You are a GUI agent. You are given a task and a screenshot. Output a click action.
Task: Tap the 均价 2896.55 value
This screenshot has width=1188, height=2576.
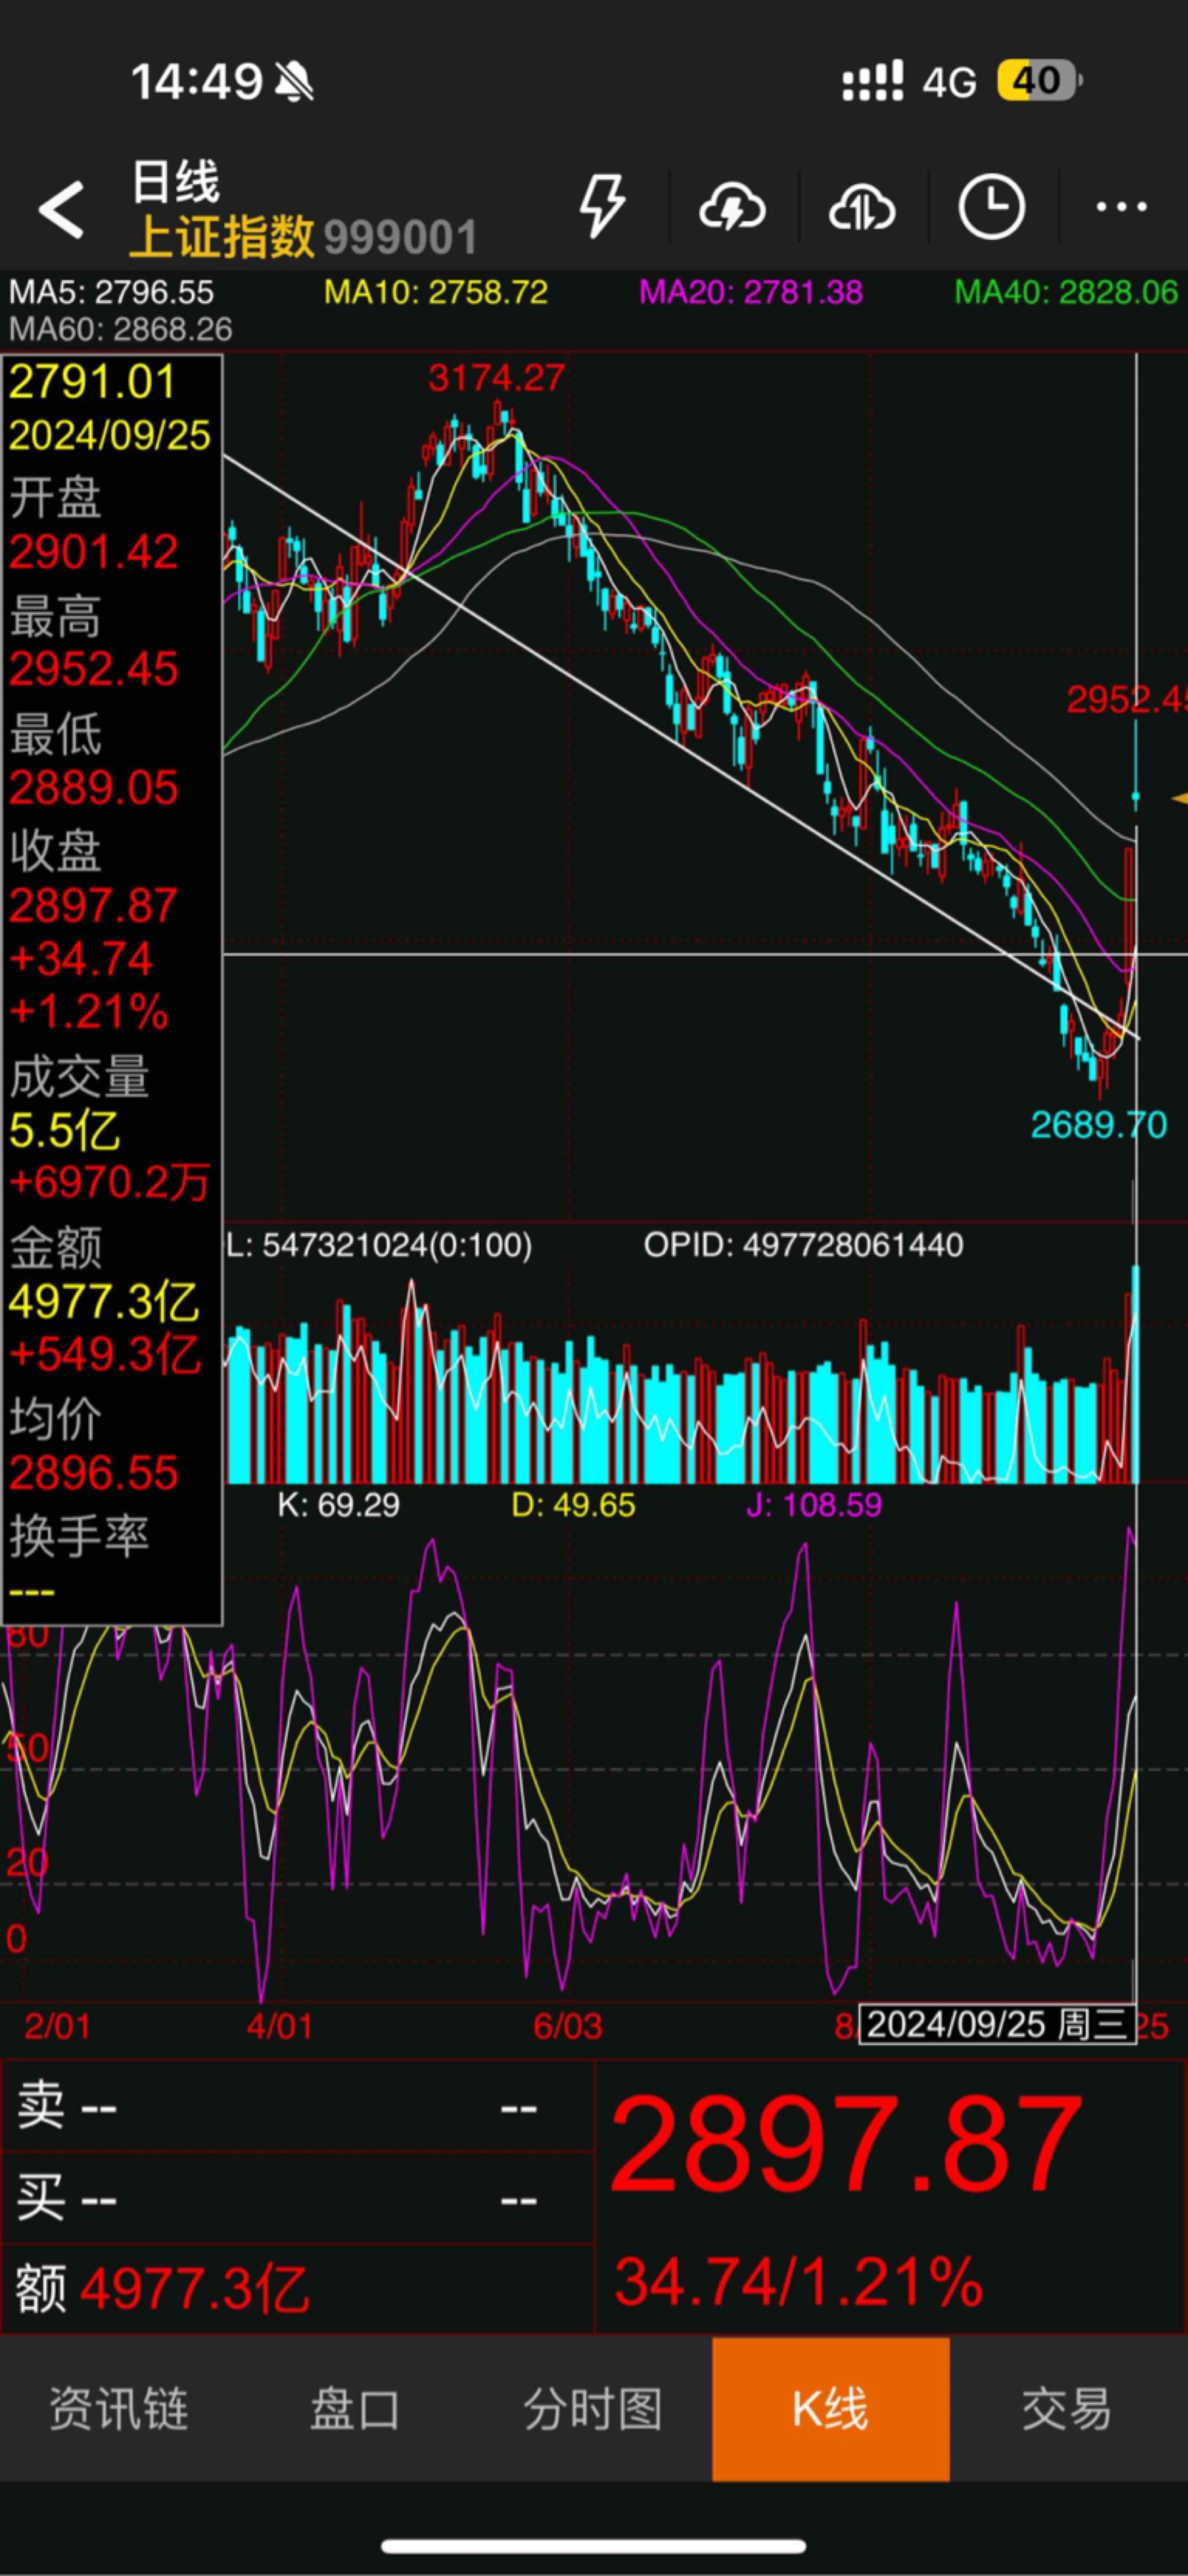94,1473
